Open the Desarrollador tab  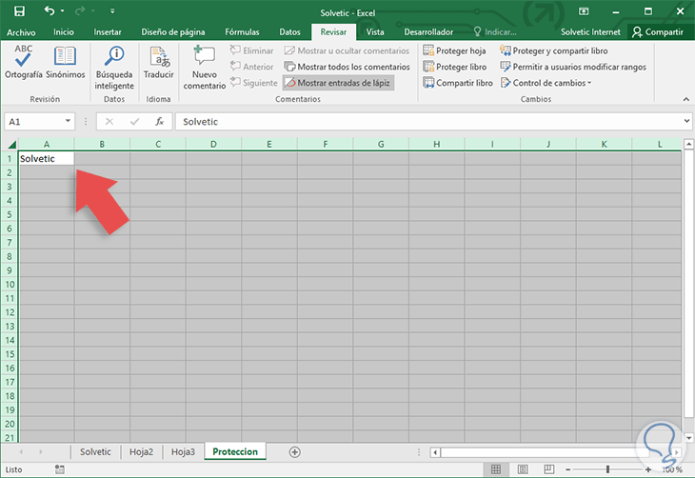coord(428,32)
